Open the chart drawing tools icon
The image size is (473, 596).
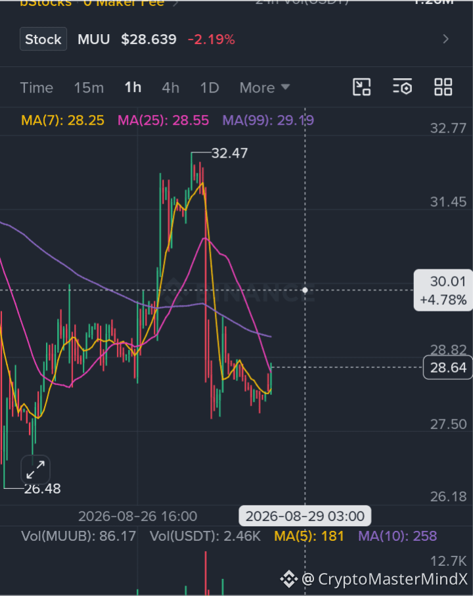[x=361, y=87]
